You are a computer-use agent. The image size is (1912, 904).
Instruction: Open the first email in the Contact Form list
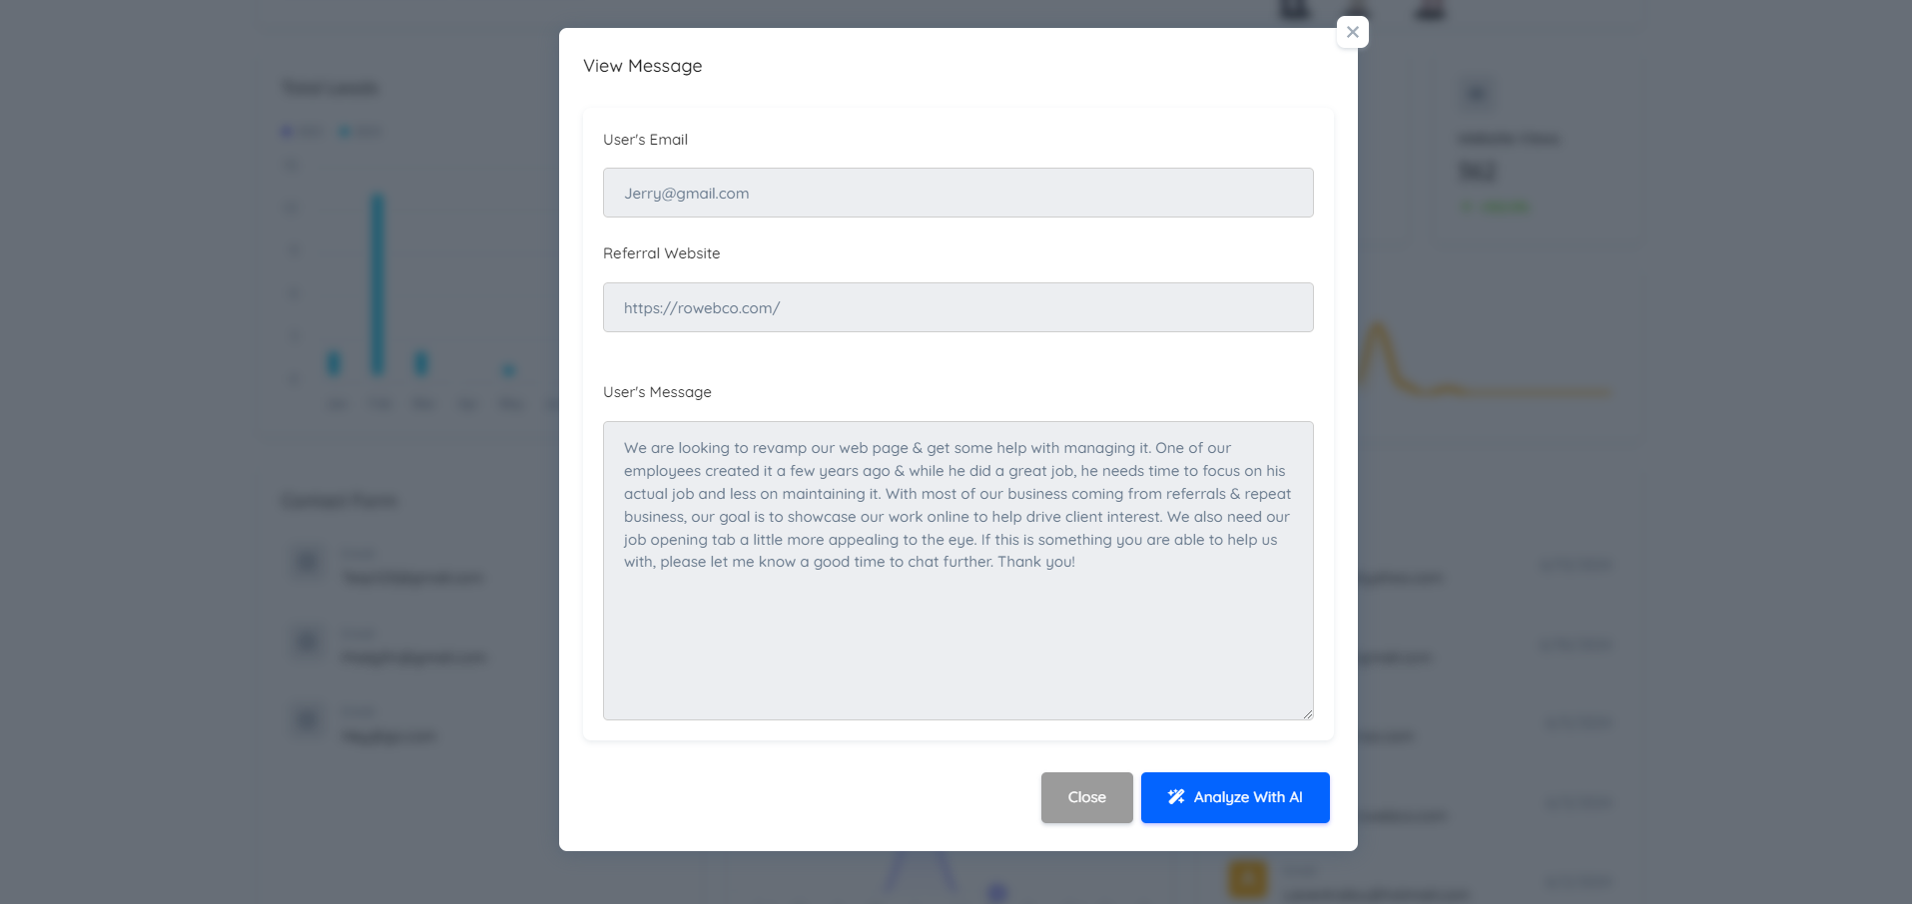pyautogui.click(x=412, y=578)
